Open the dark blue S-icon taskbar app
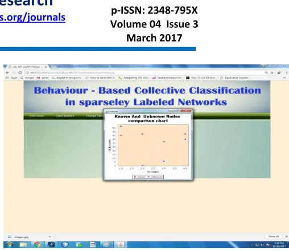Screen dimensions: 289x251 tap(51, 245)
